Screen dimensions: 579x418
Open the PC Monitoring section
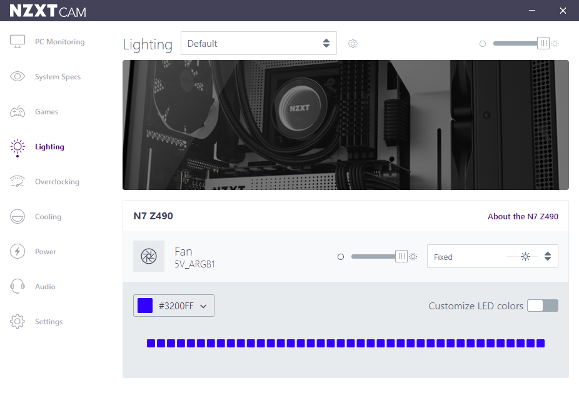point(60,42)
